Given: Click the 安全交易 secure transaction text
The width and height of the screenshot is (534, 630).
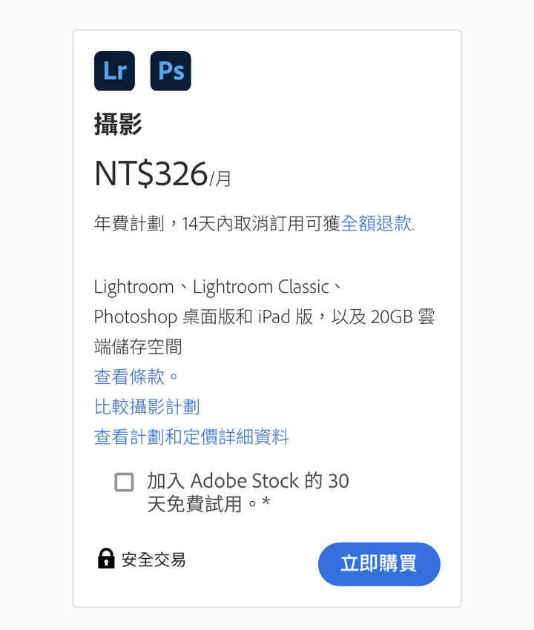Looking at the screenshot, I should pos(154,560).
